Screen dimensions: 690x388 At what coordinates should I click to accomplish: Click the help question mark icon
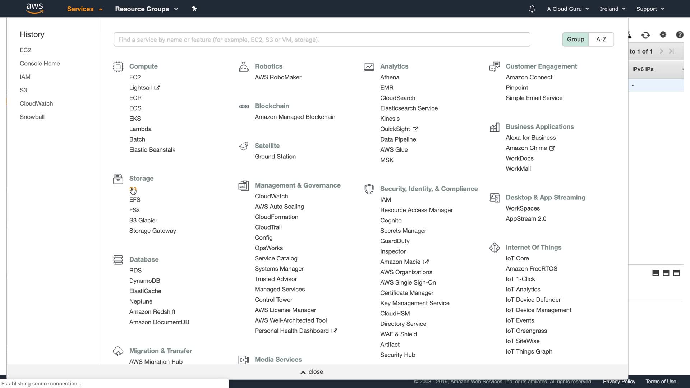click(679, 34)
